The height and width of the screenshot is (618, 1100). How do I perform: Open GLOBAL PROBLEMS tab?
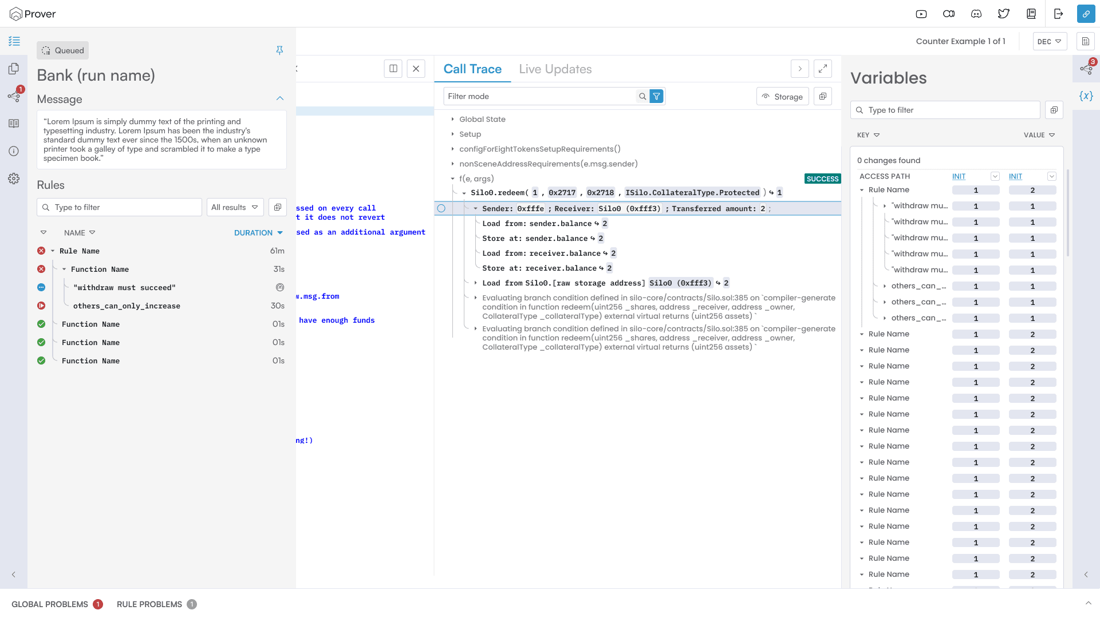(57, 604)
